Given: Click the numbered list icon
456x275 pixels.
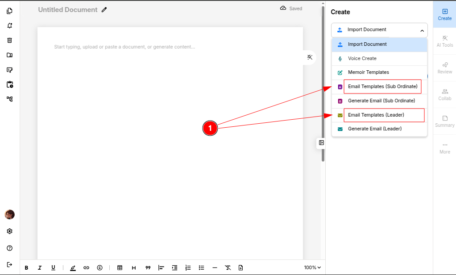Looking at the screenshot, I should click(x=188, y=268).
